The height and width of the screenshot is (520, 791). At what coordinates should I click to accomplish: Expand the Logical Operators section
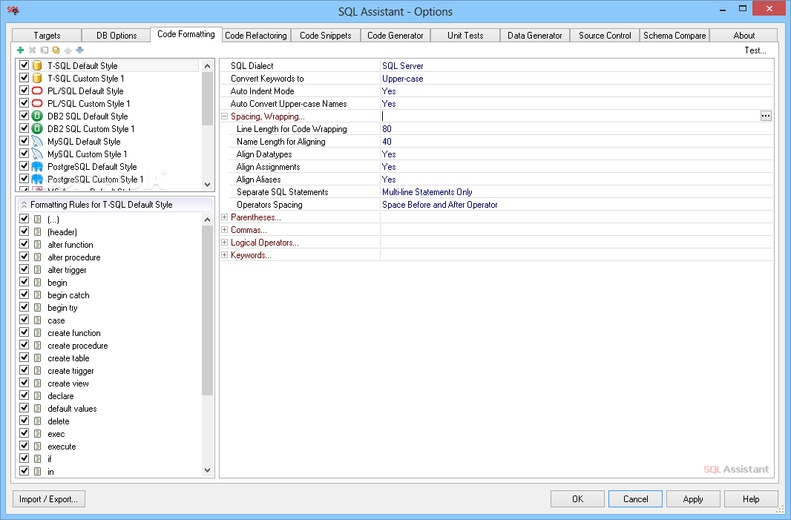point(225,242)
